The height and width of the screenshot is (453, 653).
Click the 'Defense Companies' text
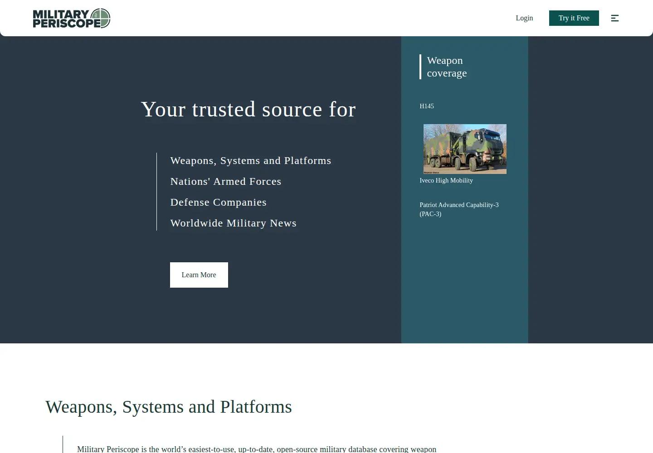pos(219,202)
